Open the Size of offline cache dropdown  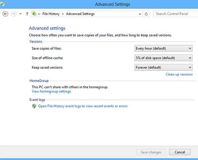point(164,58)
